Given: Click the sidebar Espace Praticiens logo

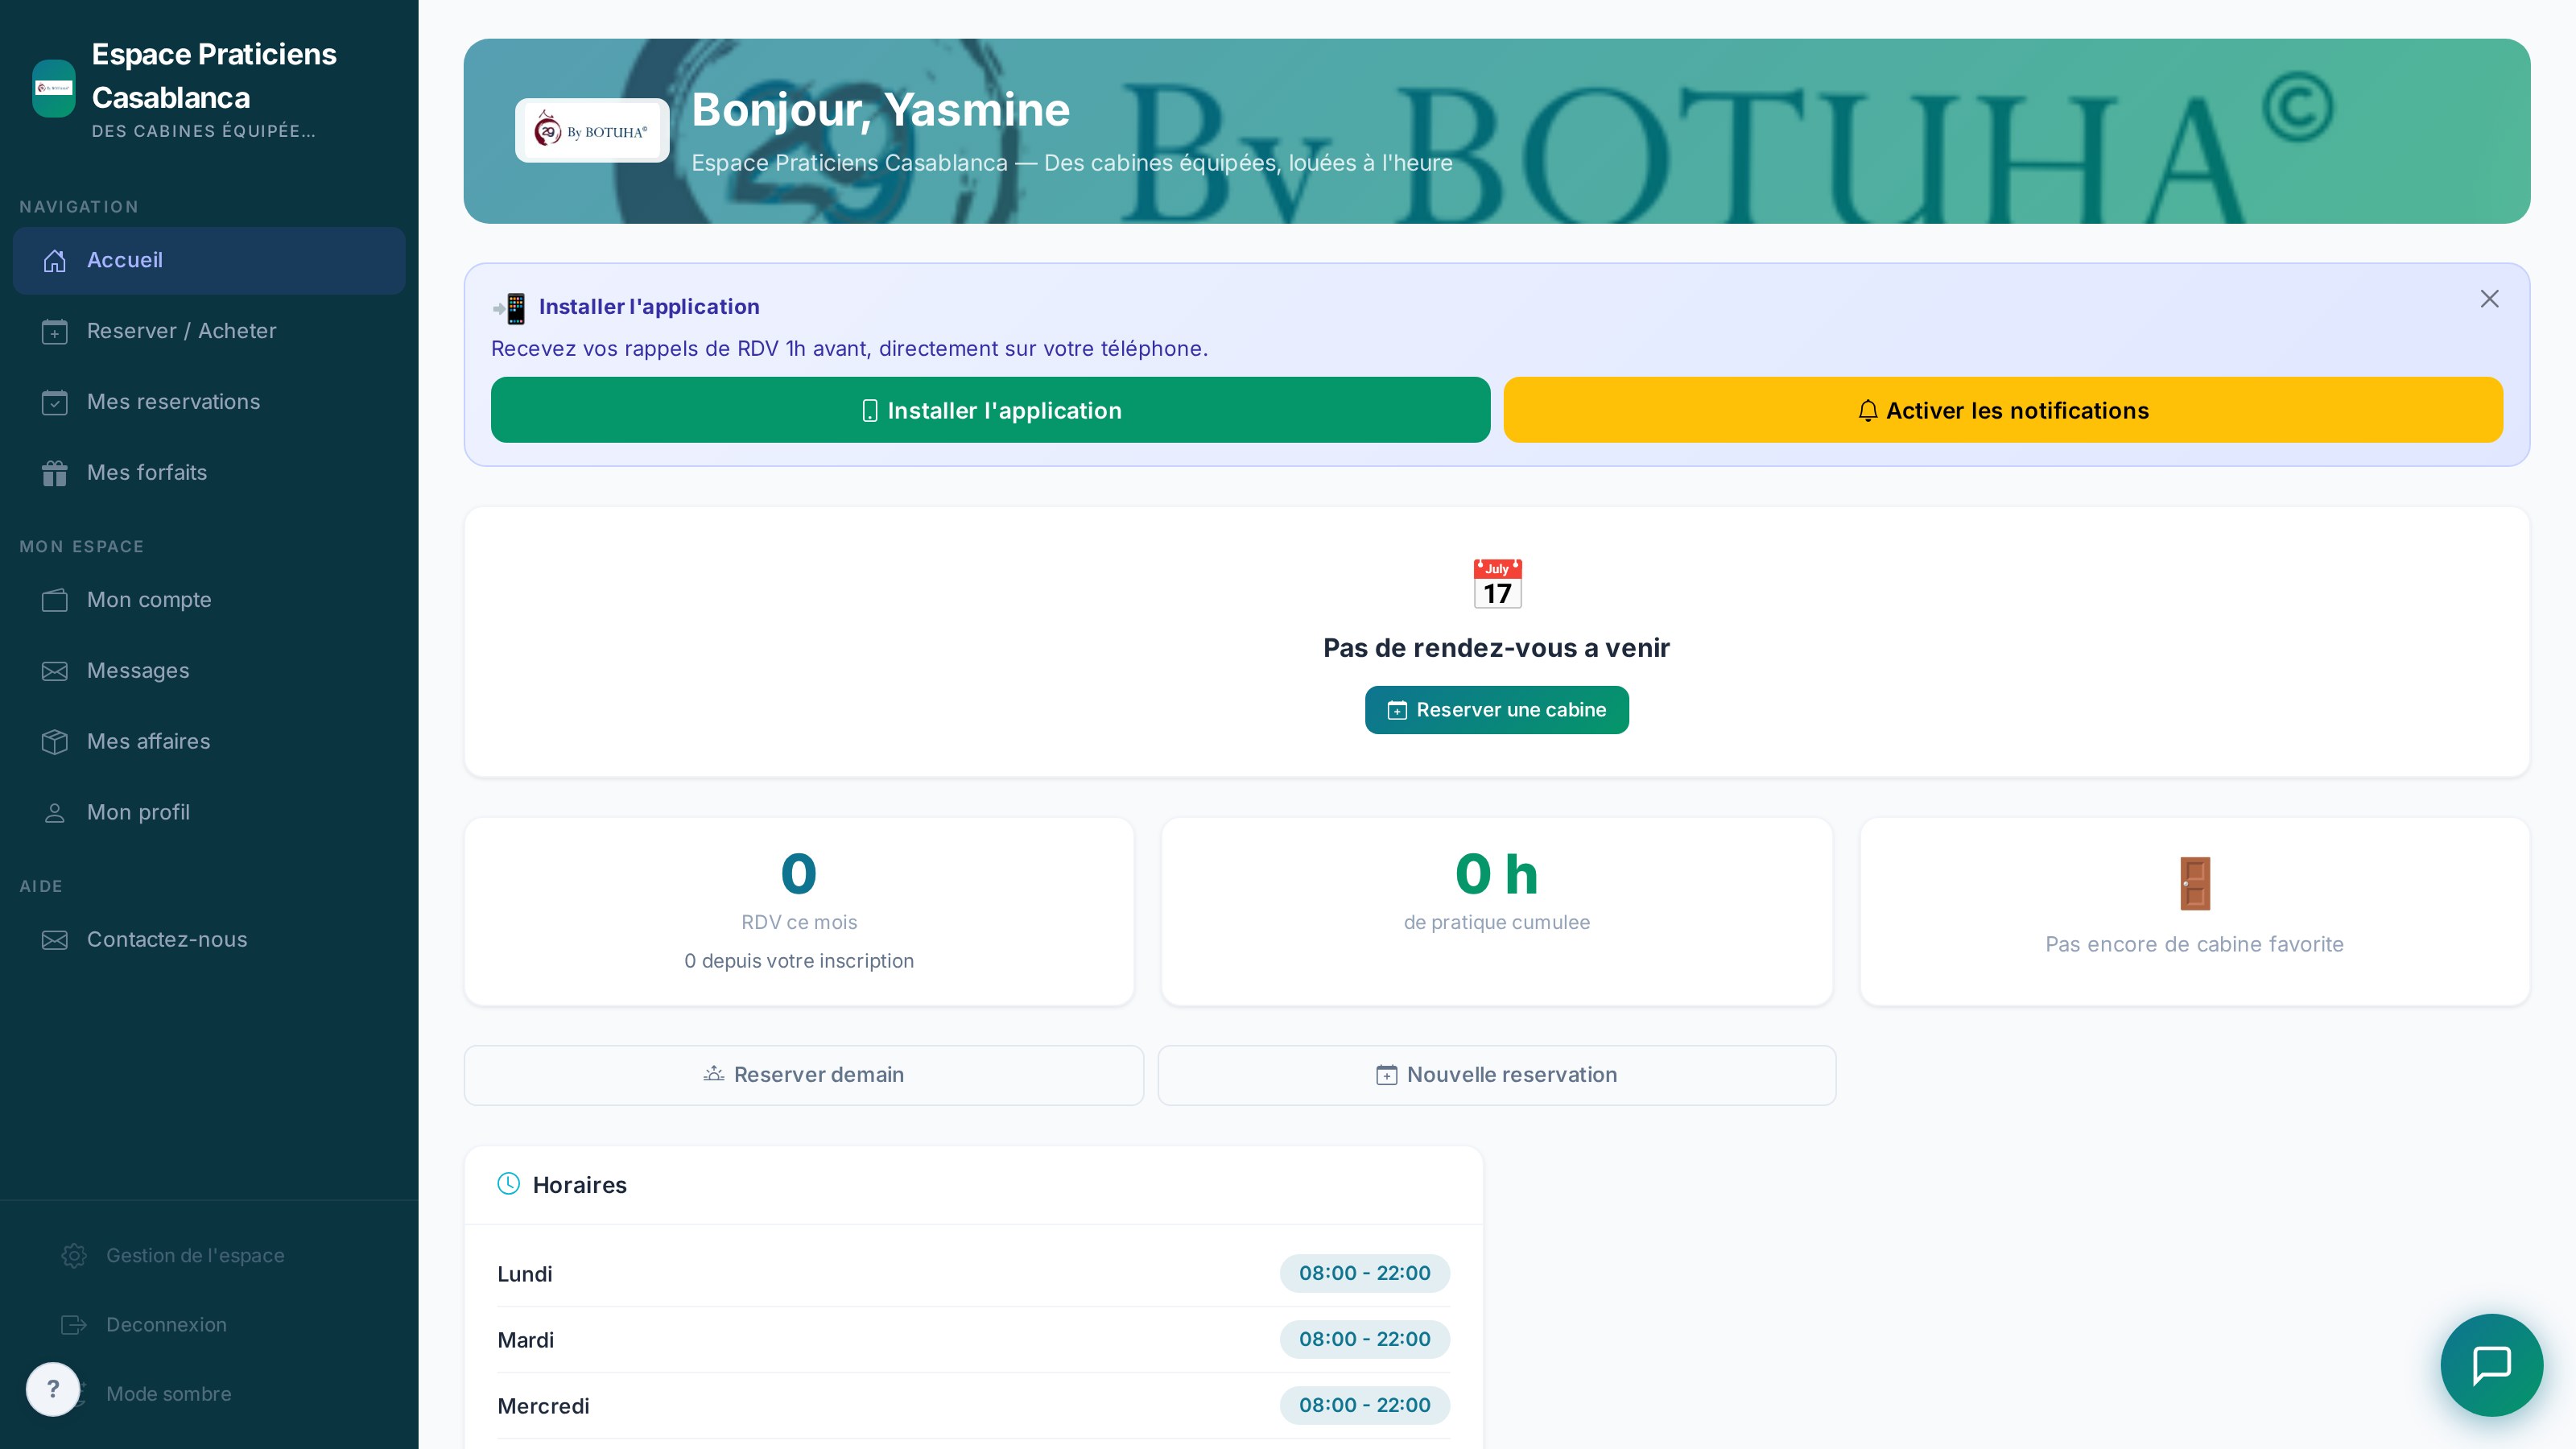Looking at the screenshot, I should tap(54, 88).
